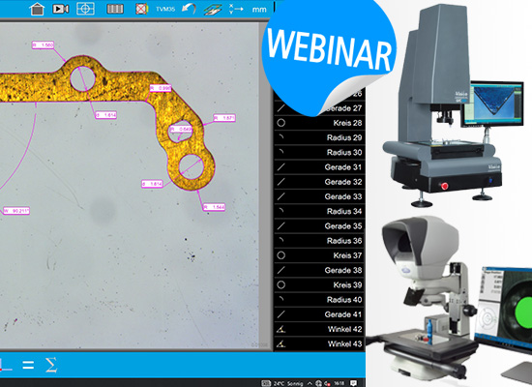Open the 24°C Sonnig weather widget

coord(288,383)
